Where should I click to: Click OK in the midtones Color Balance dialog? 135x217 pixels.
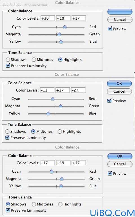tap(119, 83)
